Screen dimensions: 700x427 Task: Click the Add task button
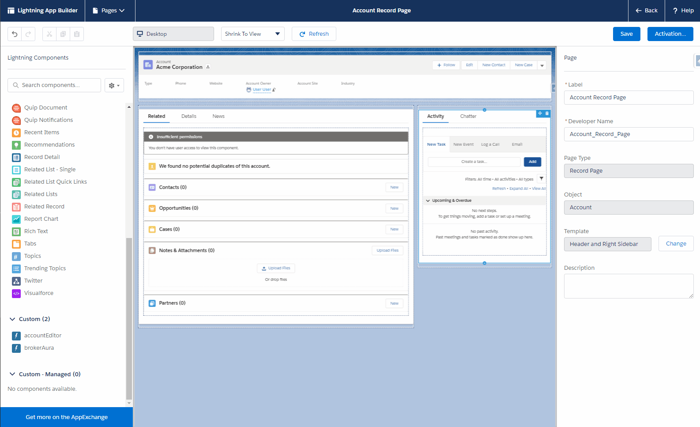coord(533,162)
